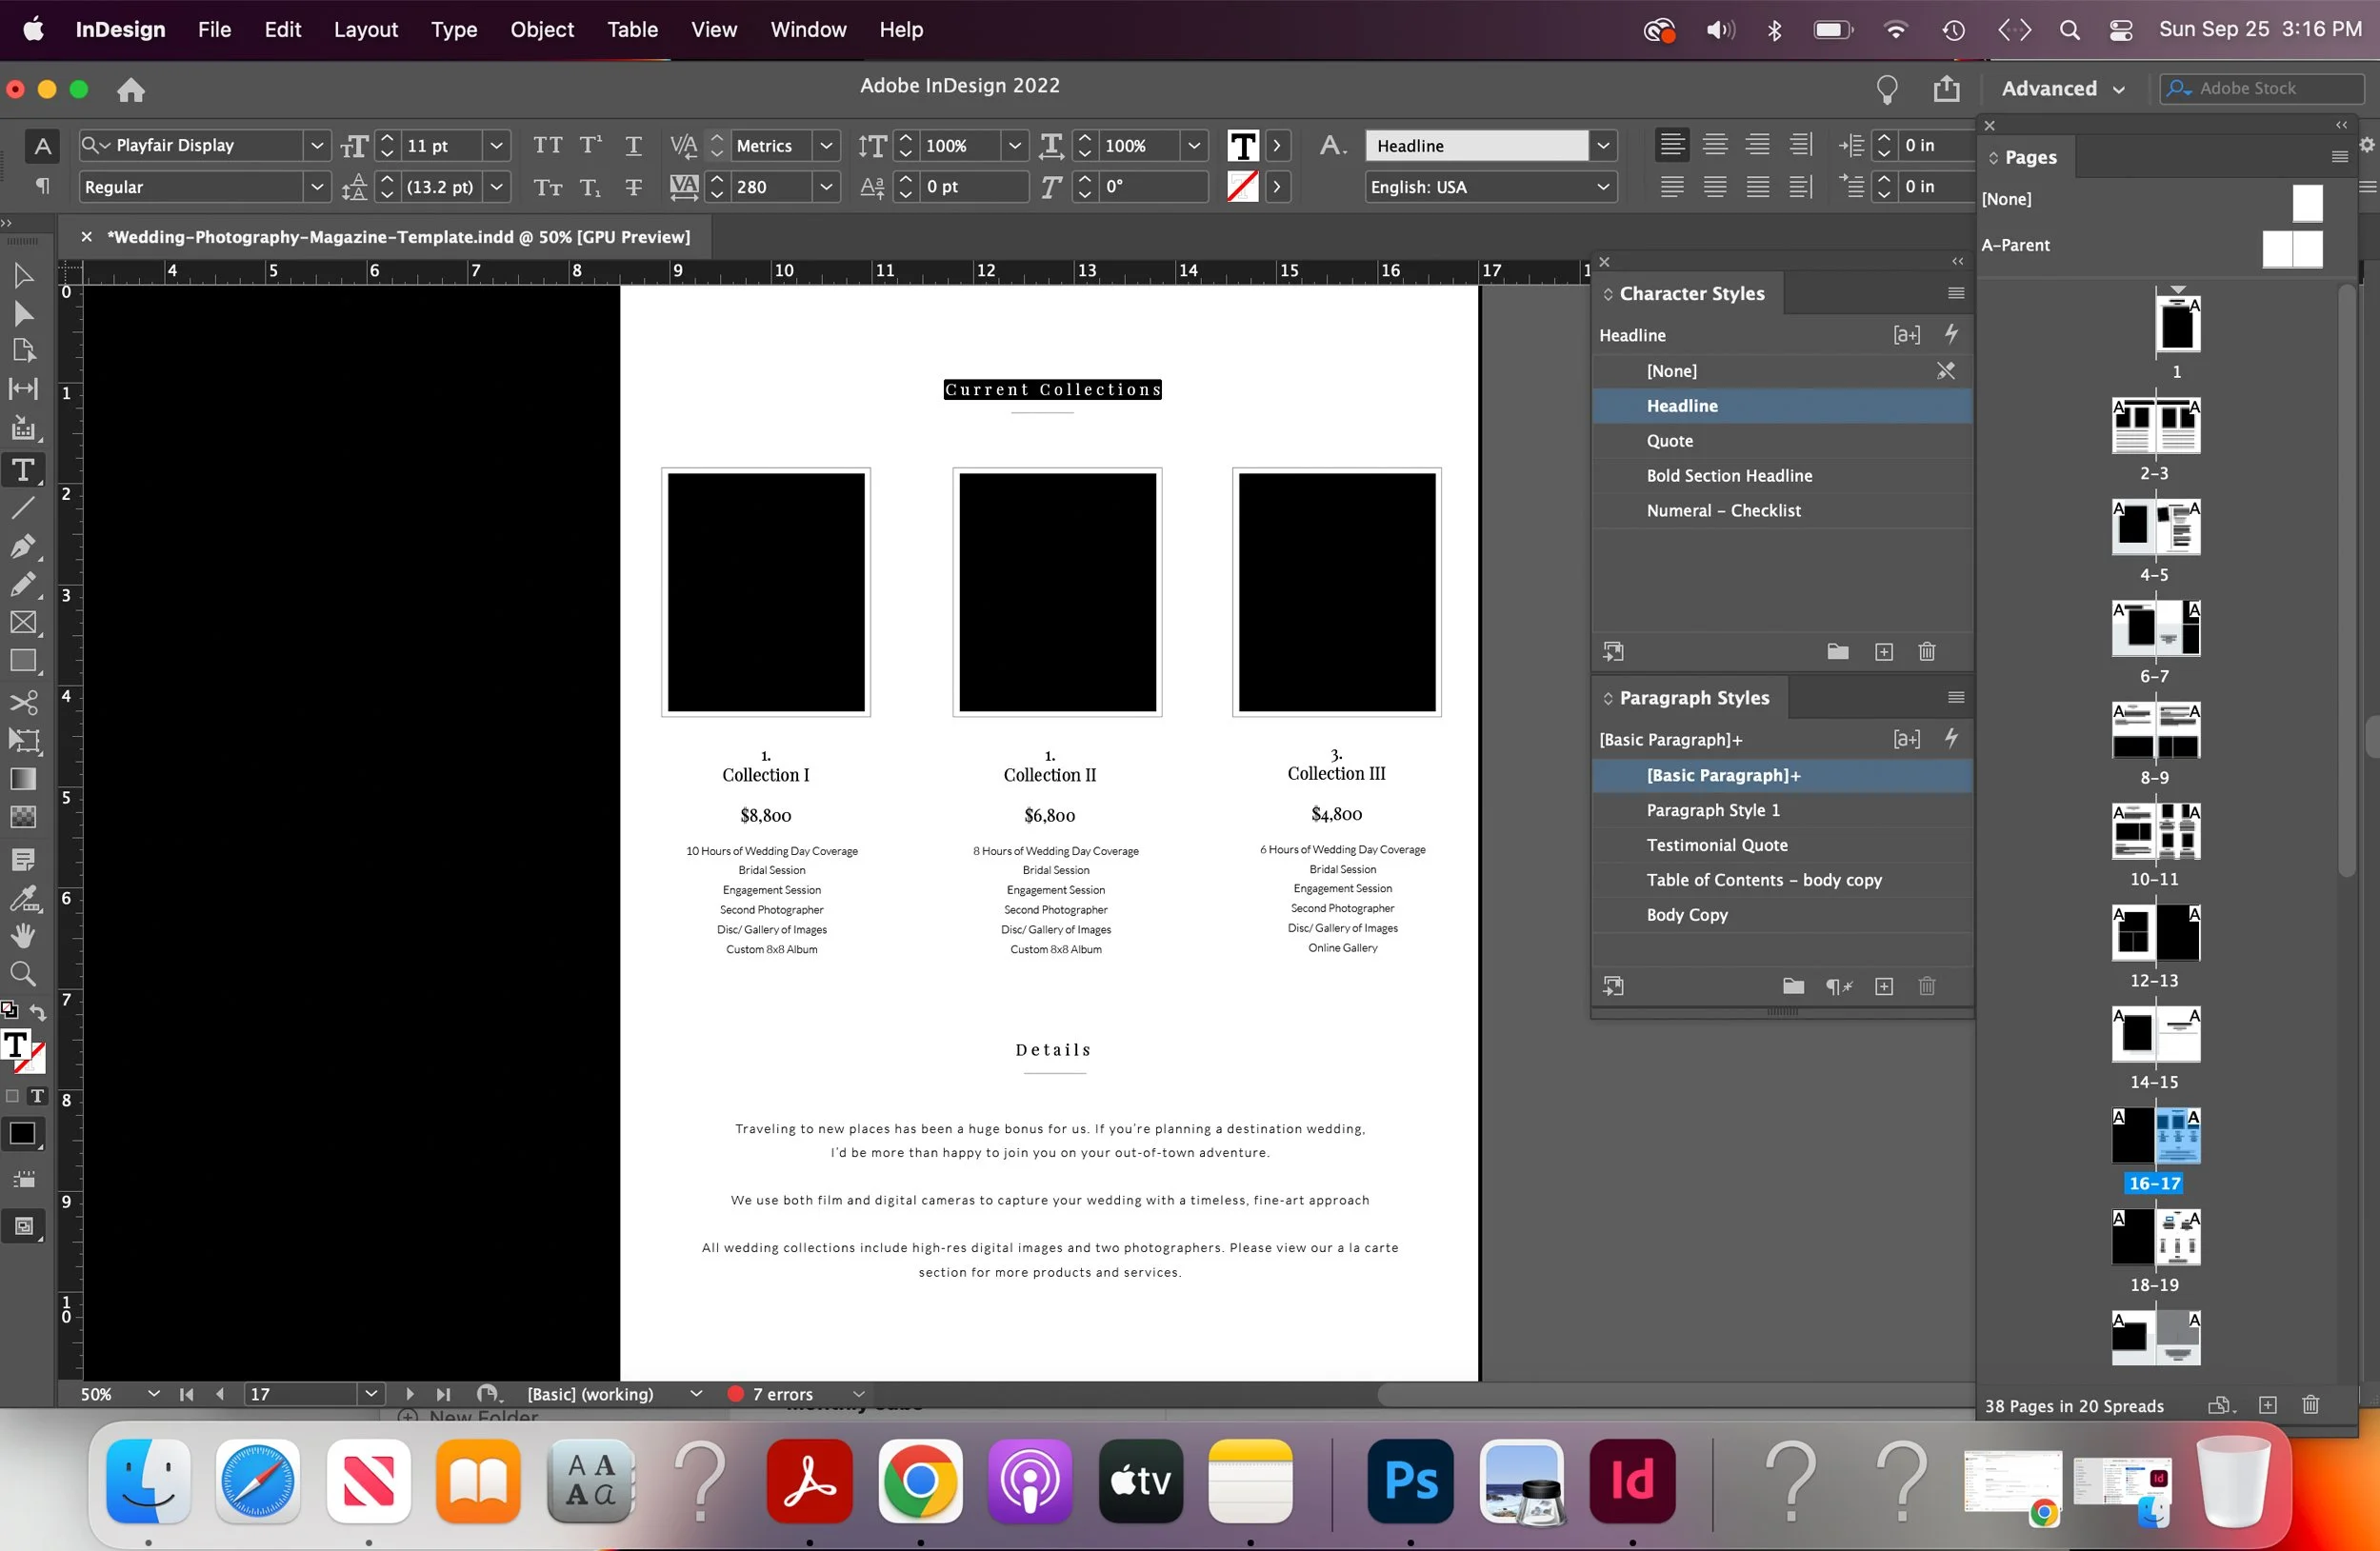Select the Selection tool arrow
The height and width of the screenshot is (1551, 2380).
click(x=23, y=276)
